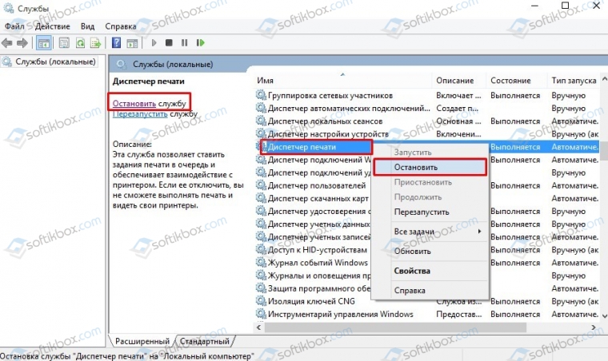
Task: Click the Перезапустить службу link
Action: pos(140,114)
